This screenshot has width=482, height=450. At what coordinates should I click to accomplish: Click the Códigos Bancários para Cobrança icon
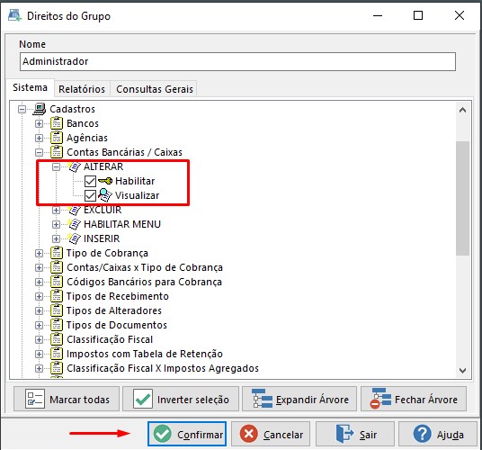(57, 282)
